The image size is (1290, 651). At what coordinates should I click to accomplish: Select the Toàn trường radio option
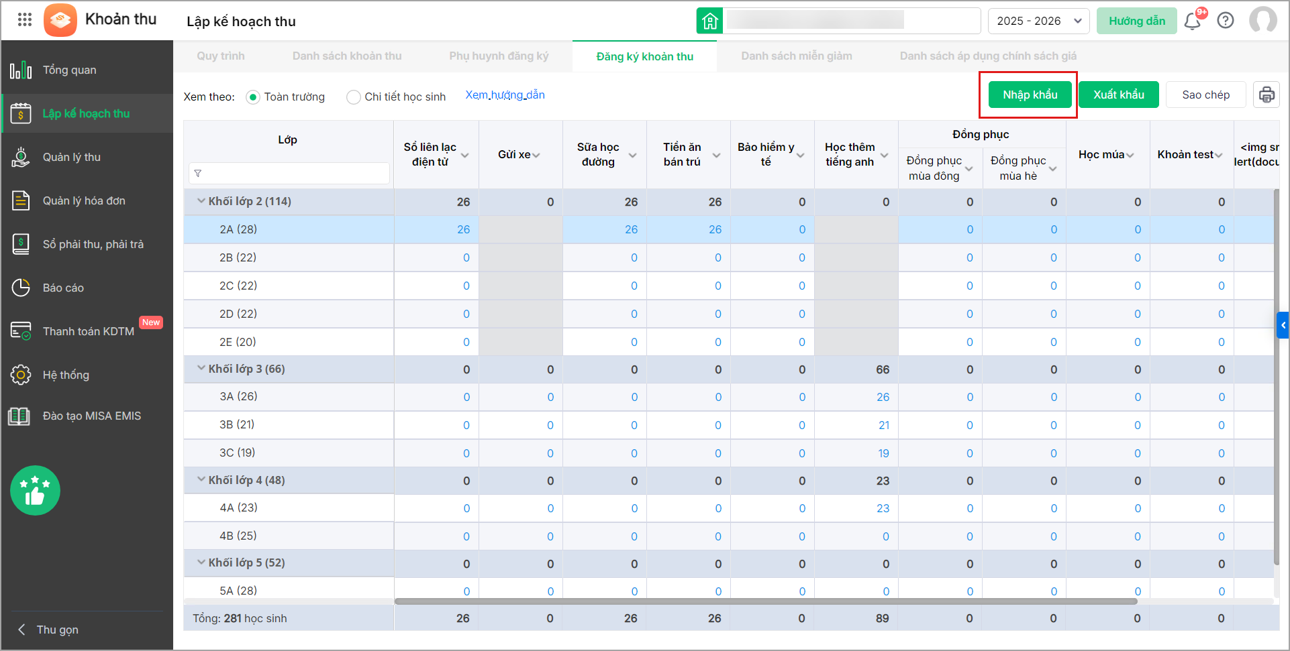tap(253, 97)
